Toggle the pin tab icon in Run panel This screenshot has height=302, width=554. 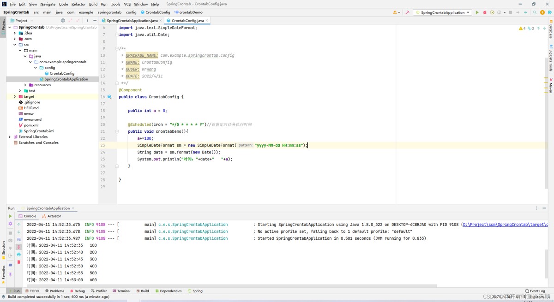10,274
